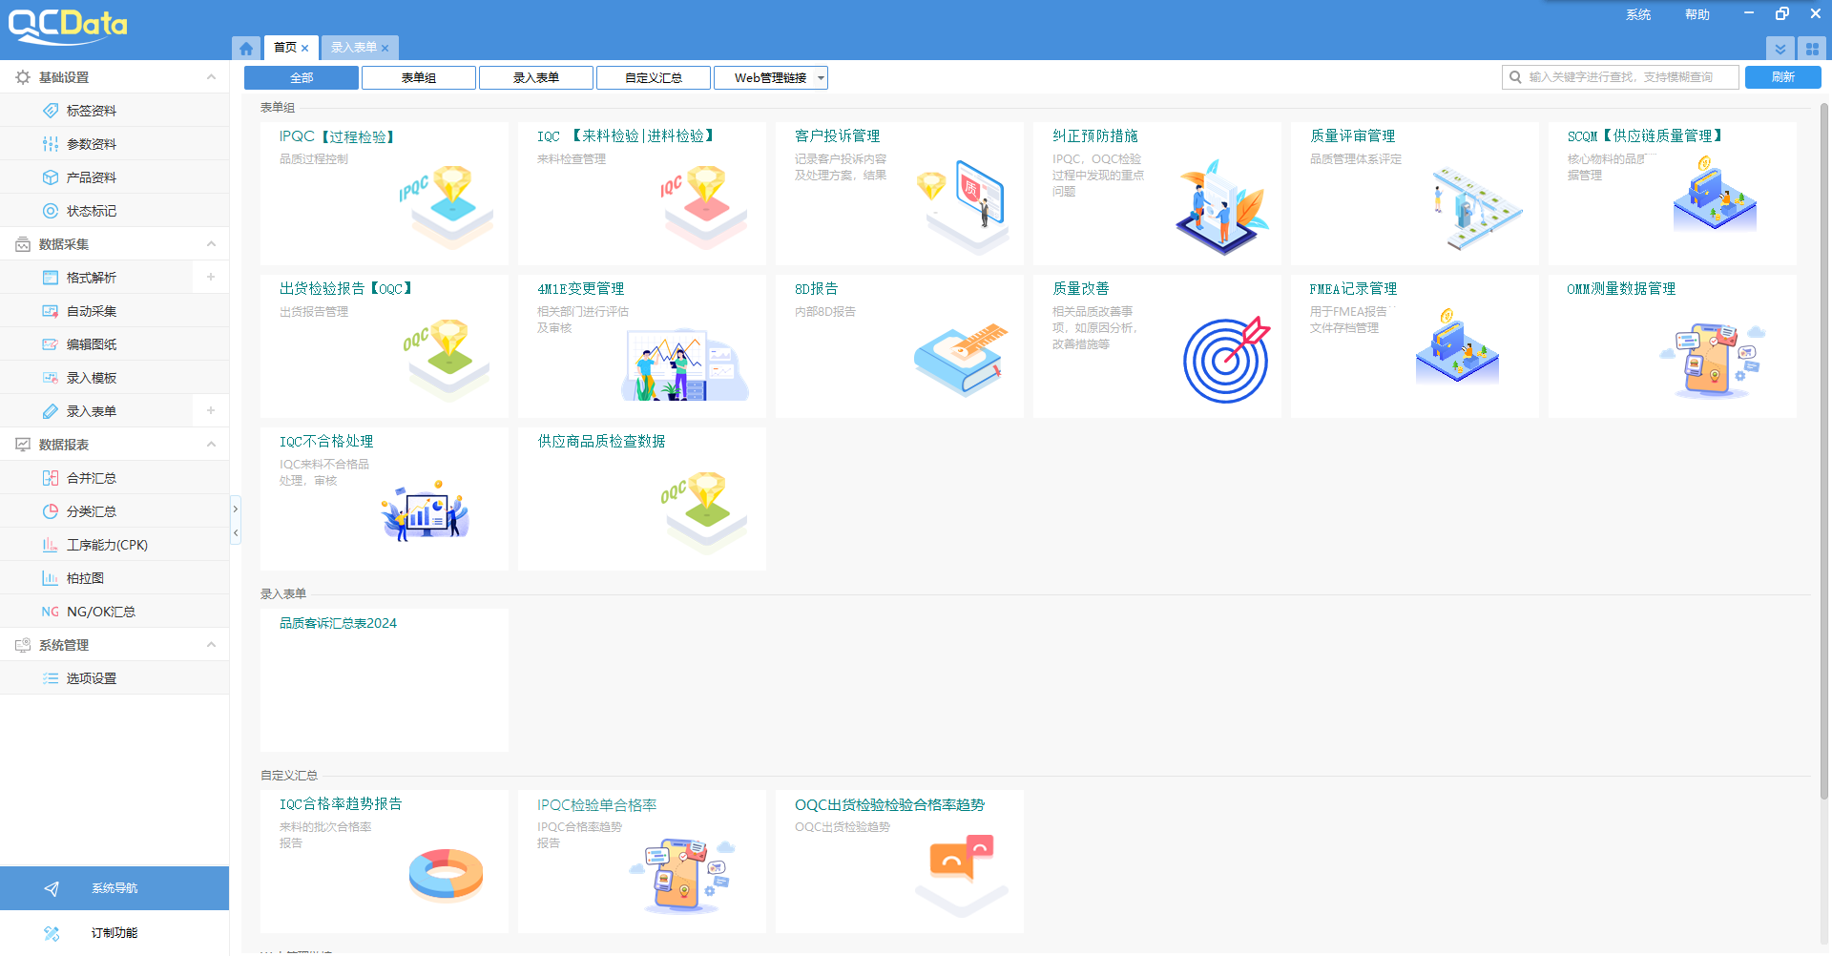Click the 系统导航 paper plane icon
Image resolution: width=1832 pixels, height=956 pixels.
52,888
